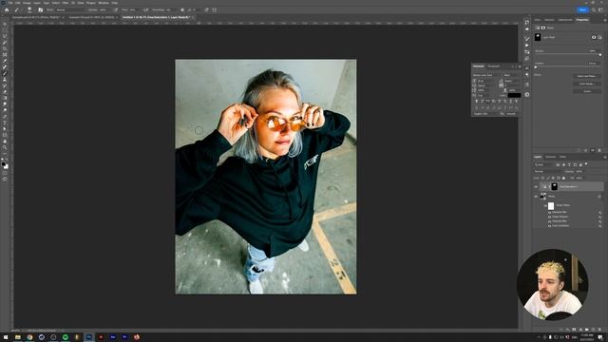This screenshot has height=342, width=608.
Task: Click the Density slider handle
Action: pyautogui.click(x=599, y=55)
